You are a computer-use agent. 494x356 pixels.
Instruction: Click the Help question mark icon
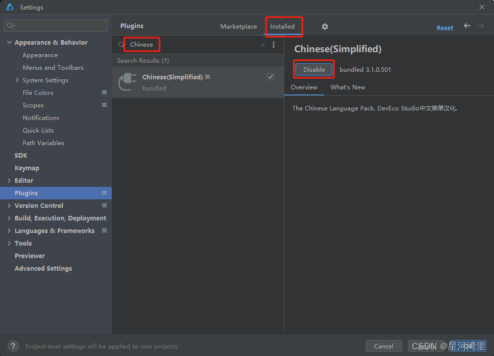tap(13, 346)
